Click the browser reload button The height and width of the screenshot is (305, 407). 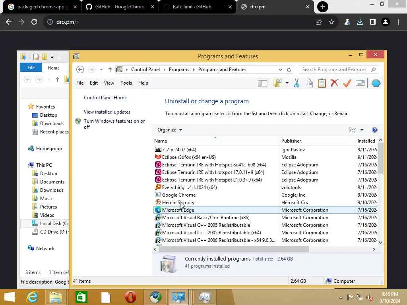click(34, 22)
